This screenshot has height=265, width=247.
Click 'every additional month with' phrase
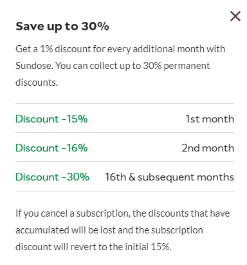[166, 49]
